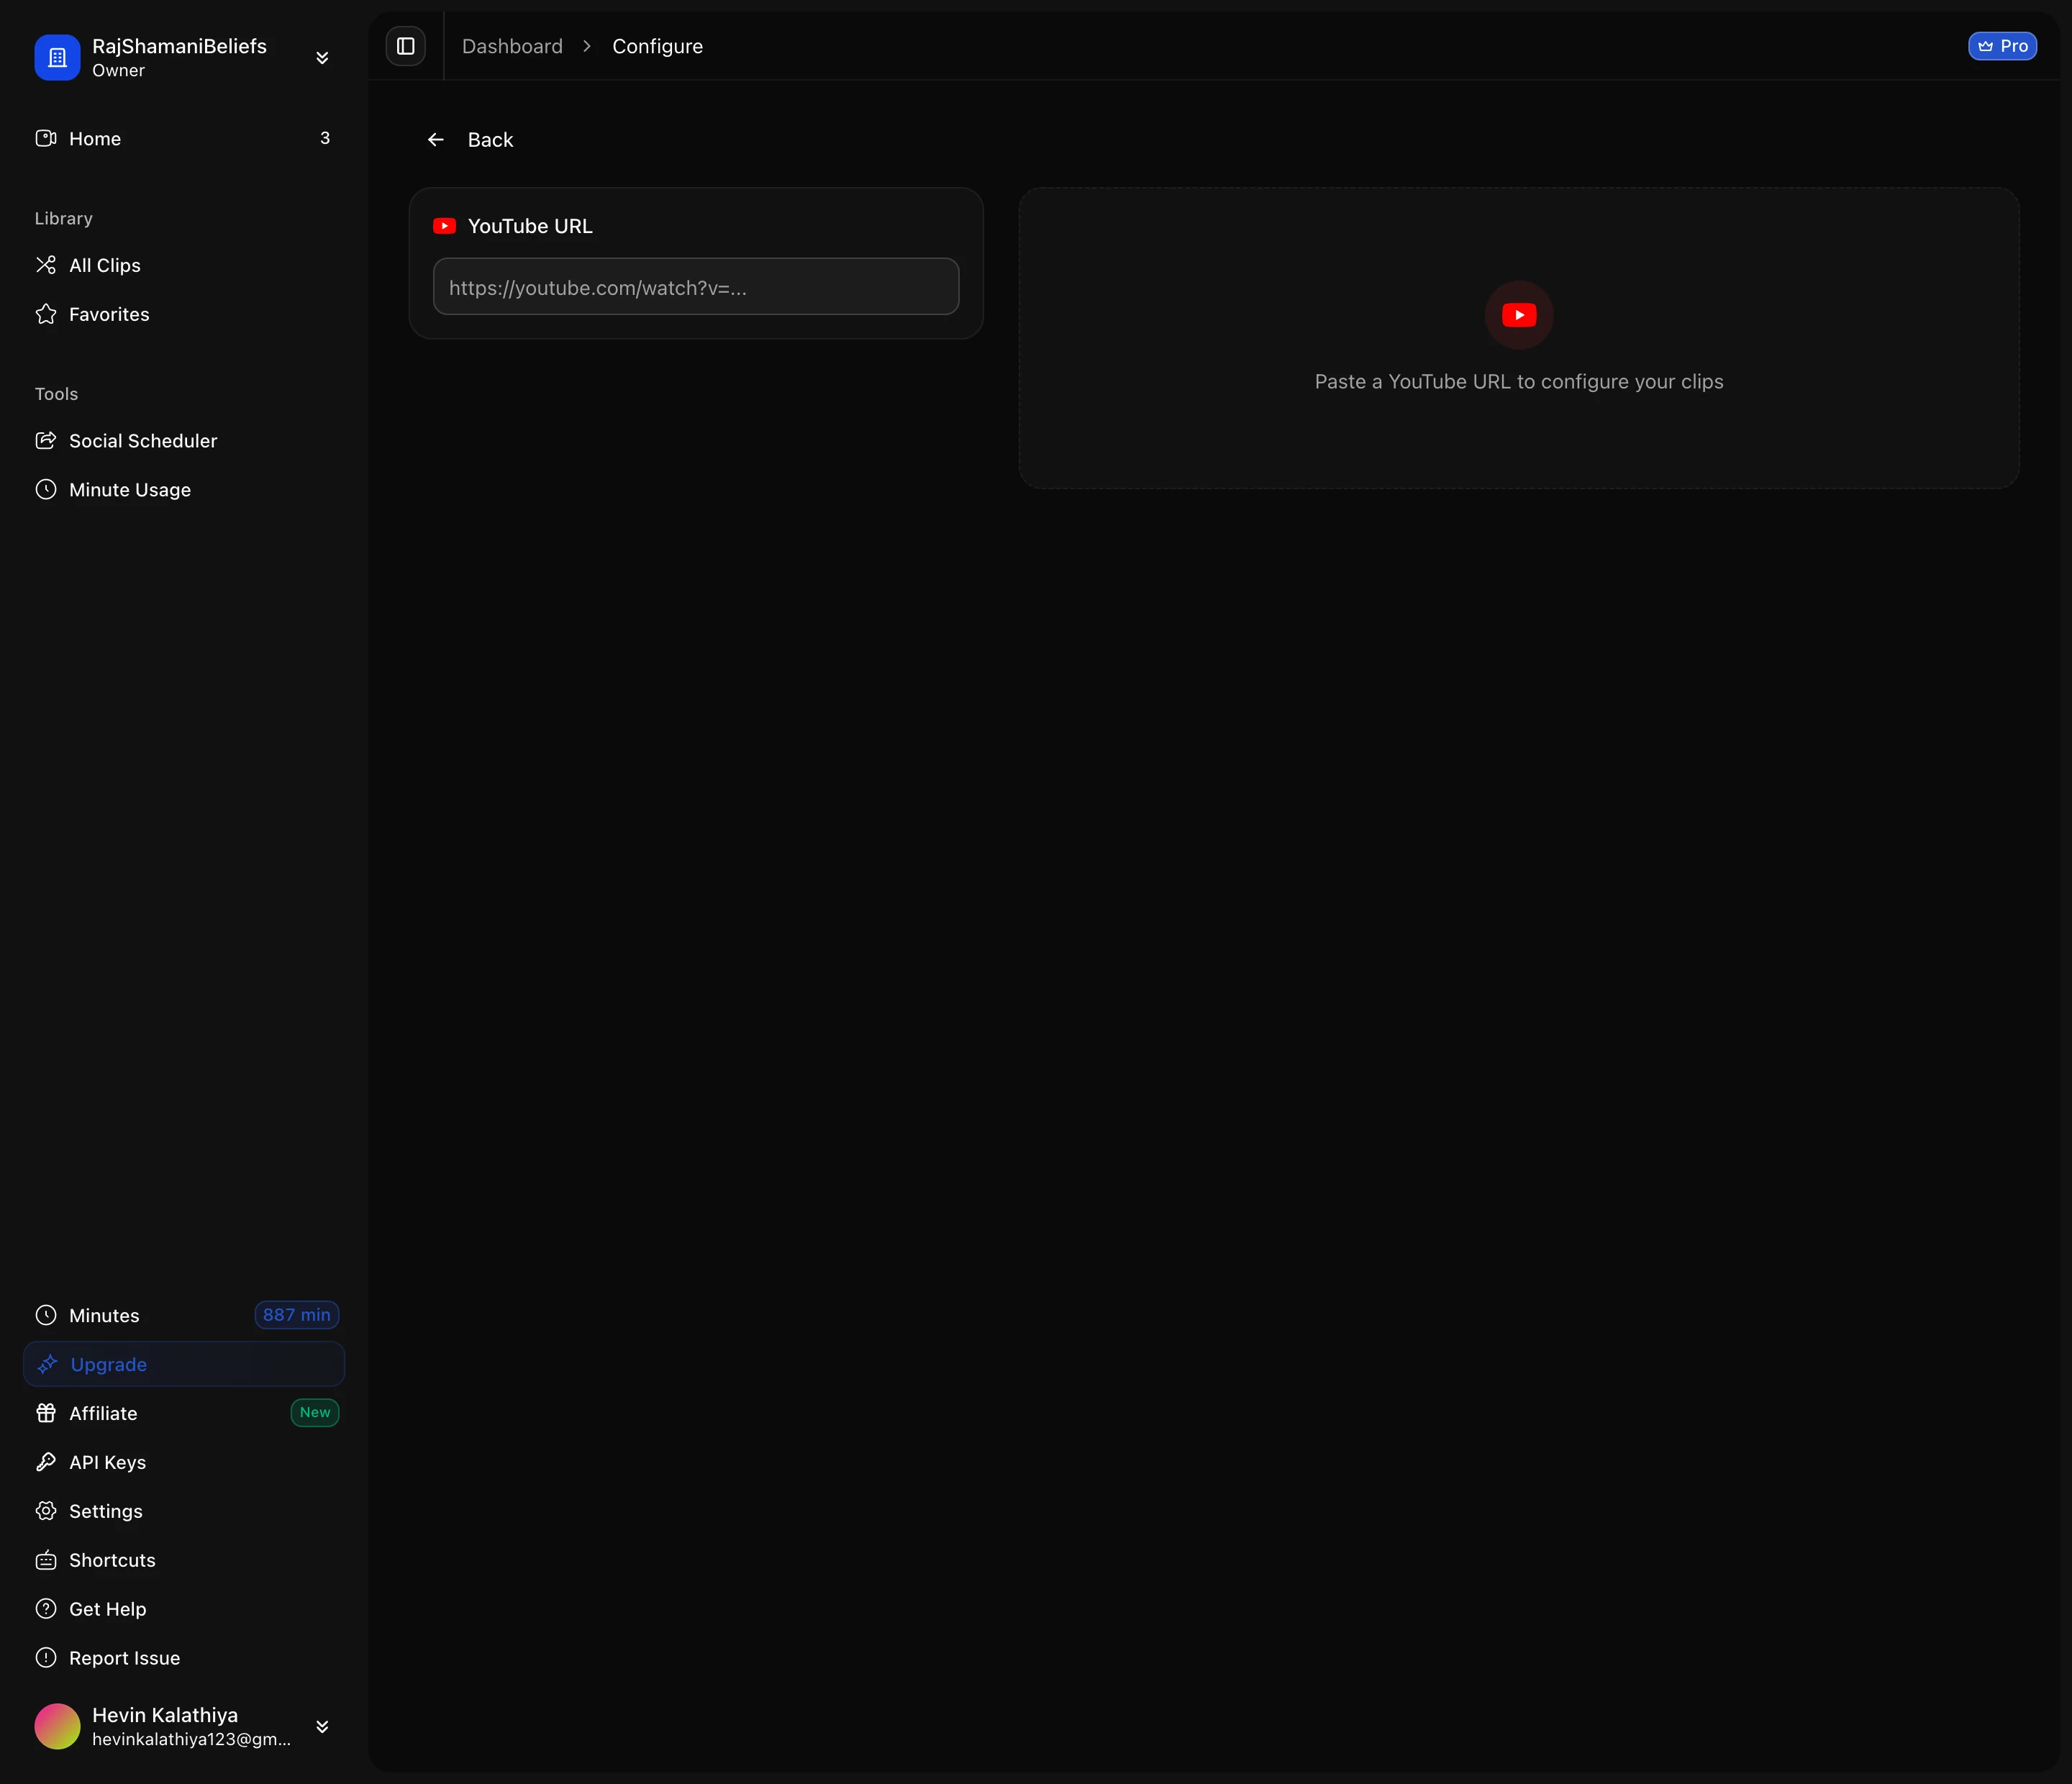2072x1784 pixels.
Task: Click the YouTube icon beside YouTube URL label
Action: pyautogui.click(x=445, y=226)
